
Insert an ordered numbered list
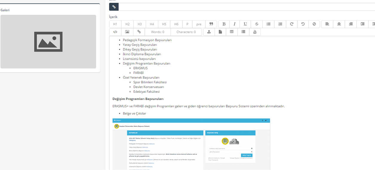280,24
